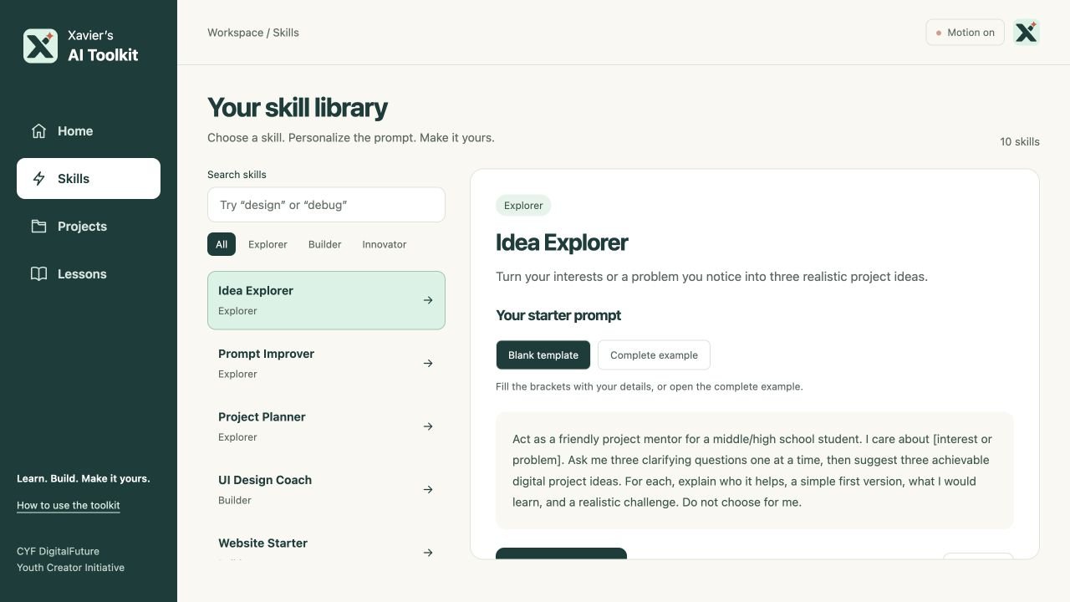Viewport: 1070px width, 602px height.
Task: Toggle the Motion on switch
Action: pyautogui.click(x=965, y=33)
